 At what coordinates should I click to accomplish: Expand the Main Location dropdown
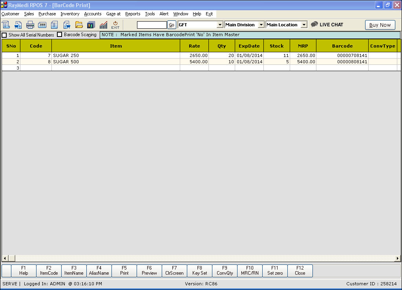pos(304,25)
